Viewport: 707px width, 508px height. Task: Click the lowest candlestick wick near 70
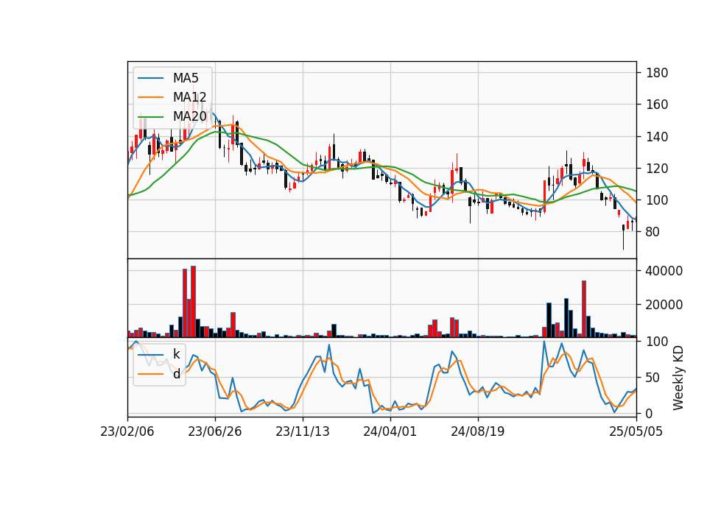point(624,238)
